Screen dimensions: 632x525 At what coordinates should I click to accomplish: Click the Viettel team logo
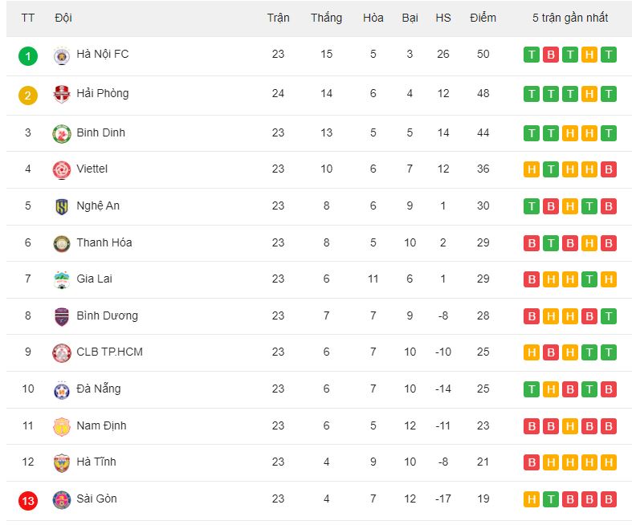click(x=62, y=169)
